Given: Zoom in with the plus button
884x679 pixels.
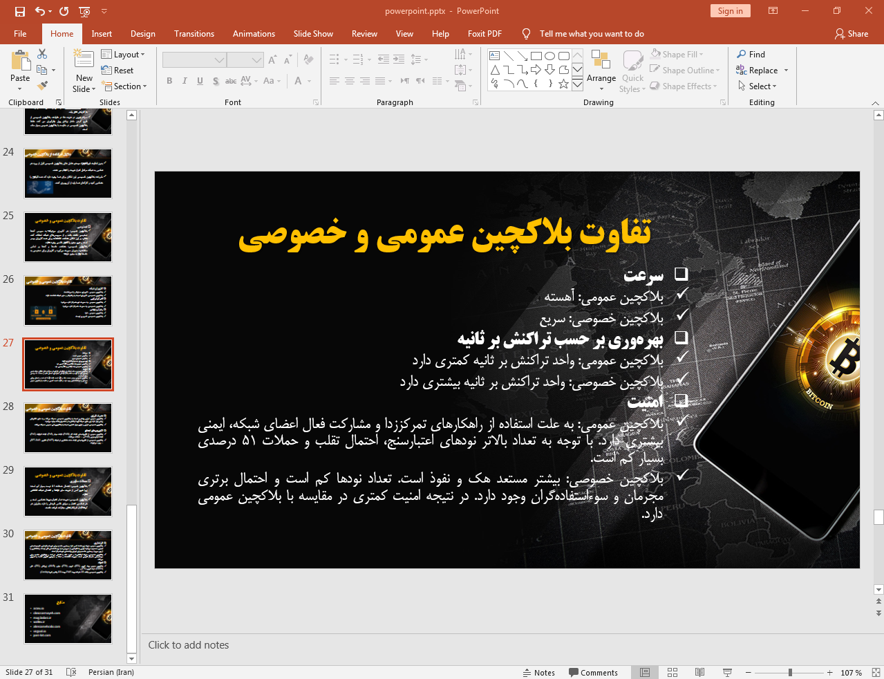Looking at the screenshot, I should pyautogui.click(x=829, y=672).
